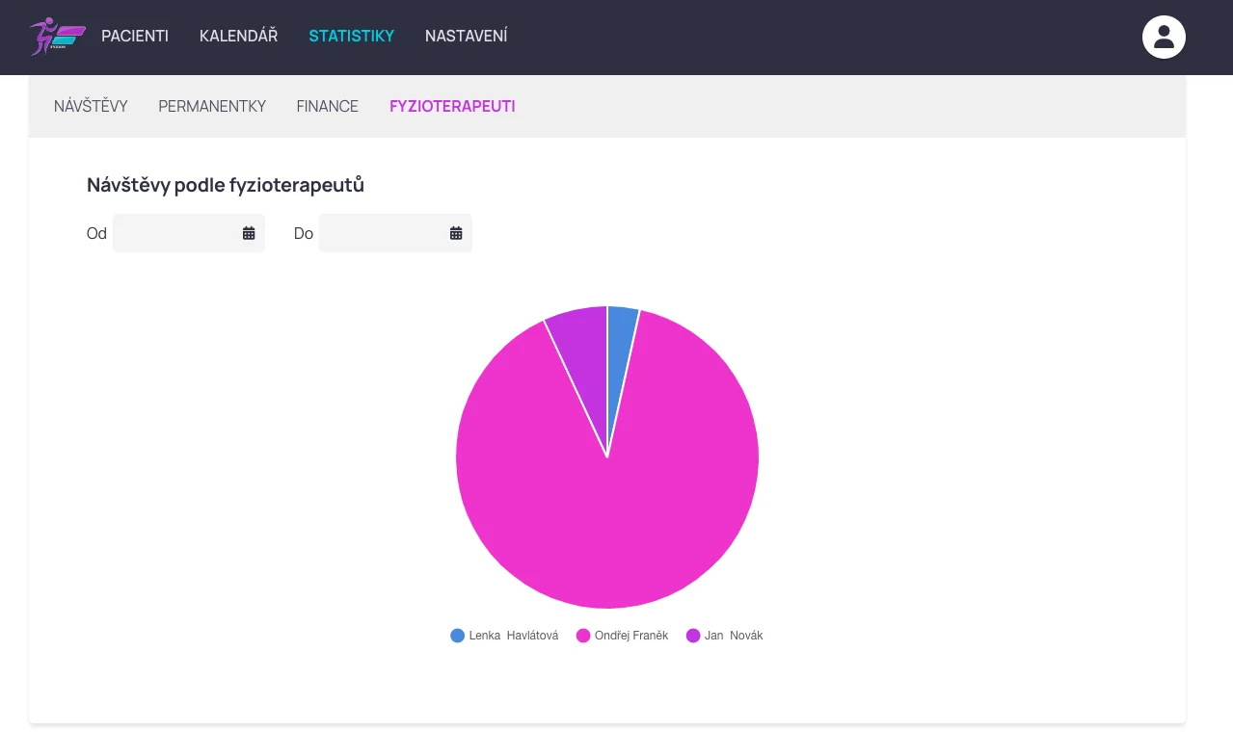Show the Finance statistics tab
The width and height of the screenshot is (1233, 756).
point(327,107)
